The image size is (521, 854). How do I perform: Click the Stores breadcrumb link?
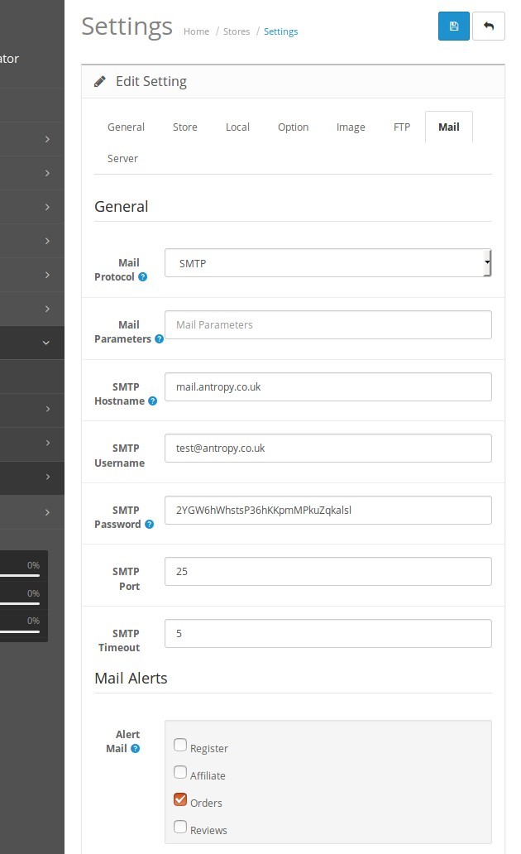tap(237, 31)
